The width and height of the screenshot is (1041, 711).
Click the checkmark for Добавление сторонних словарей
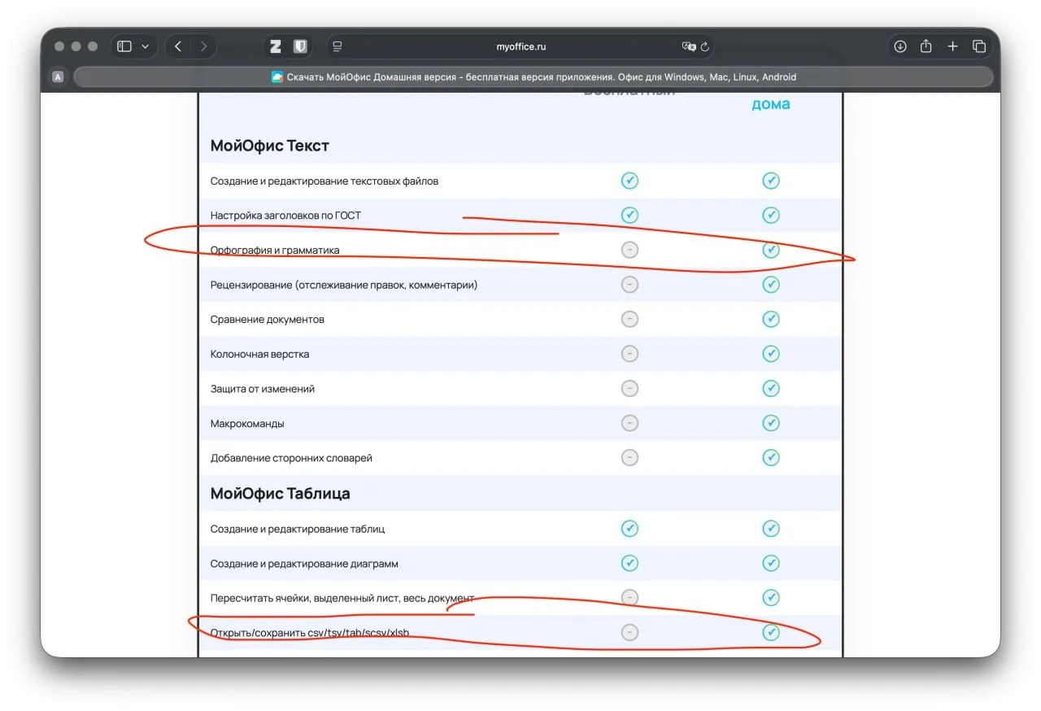771,458
